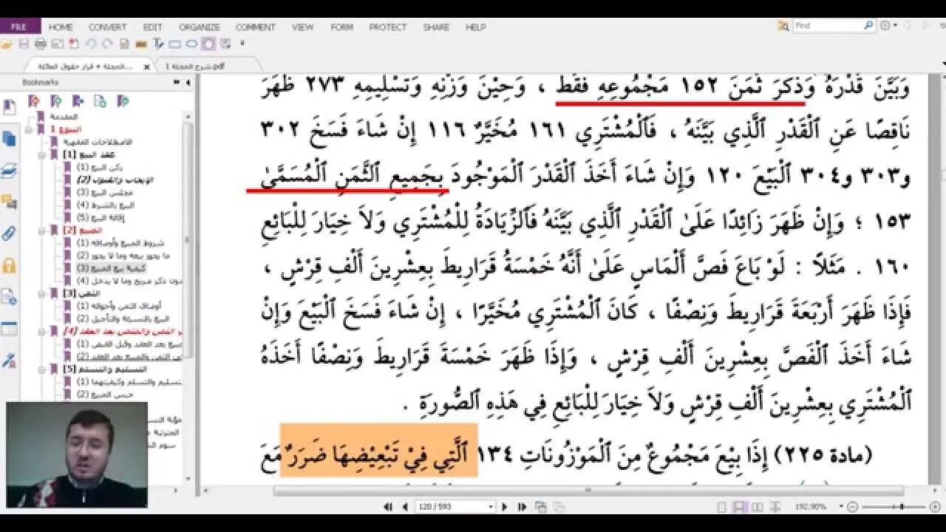Open the COMMENT ribbon tab
Screen dimensions: 946x532
[256, 27]
